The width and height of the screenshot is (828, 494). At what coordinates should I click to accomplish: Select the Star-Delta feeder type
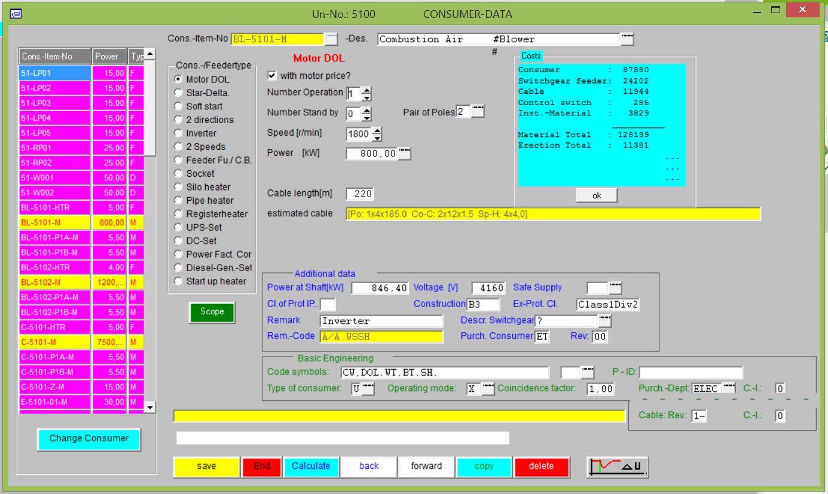click(178, 93)
